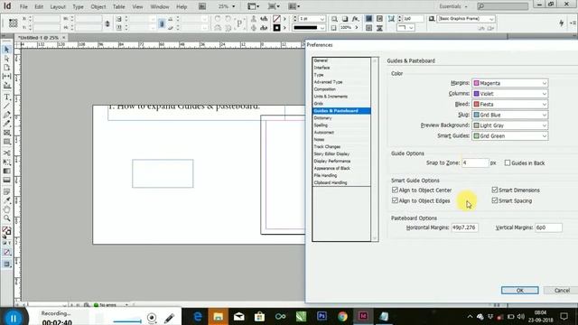Open the Window menu
578x325 pixels.
click(x=160, y=6)
